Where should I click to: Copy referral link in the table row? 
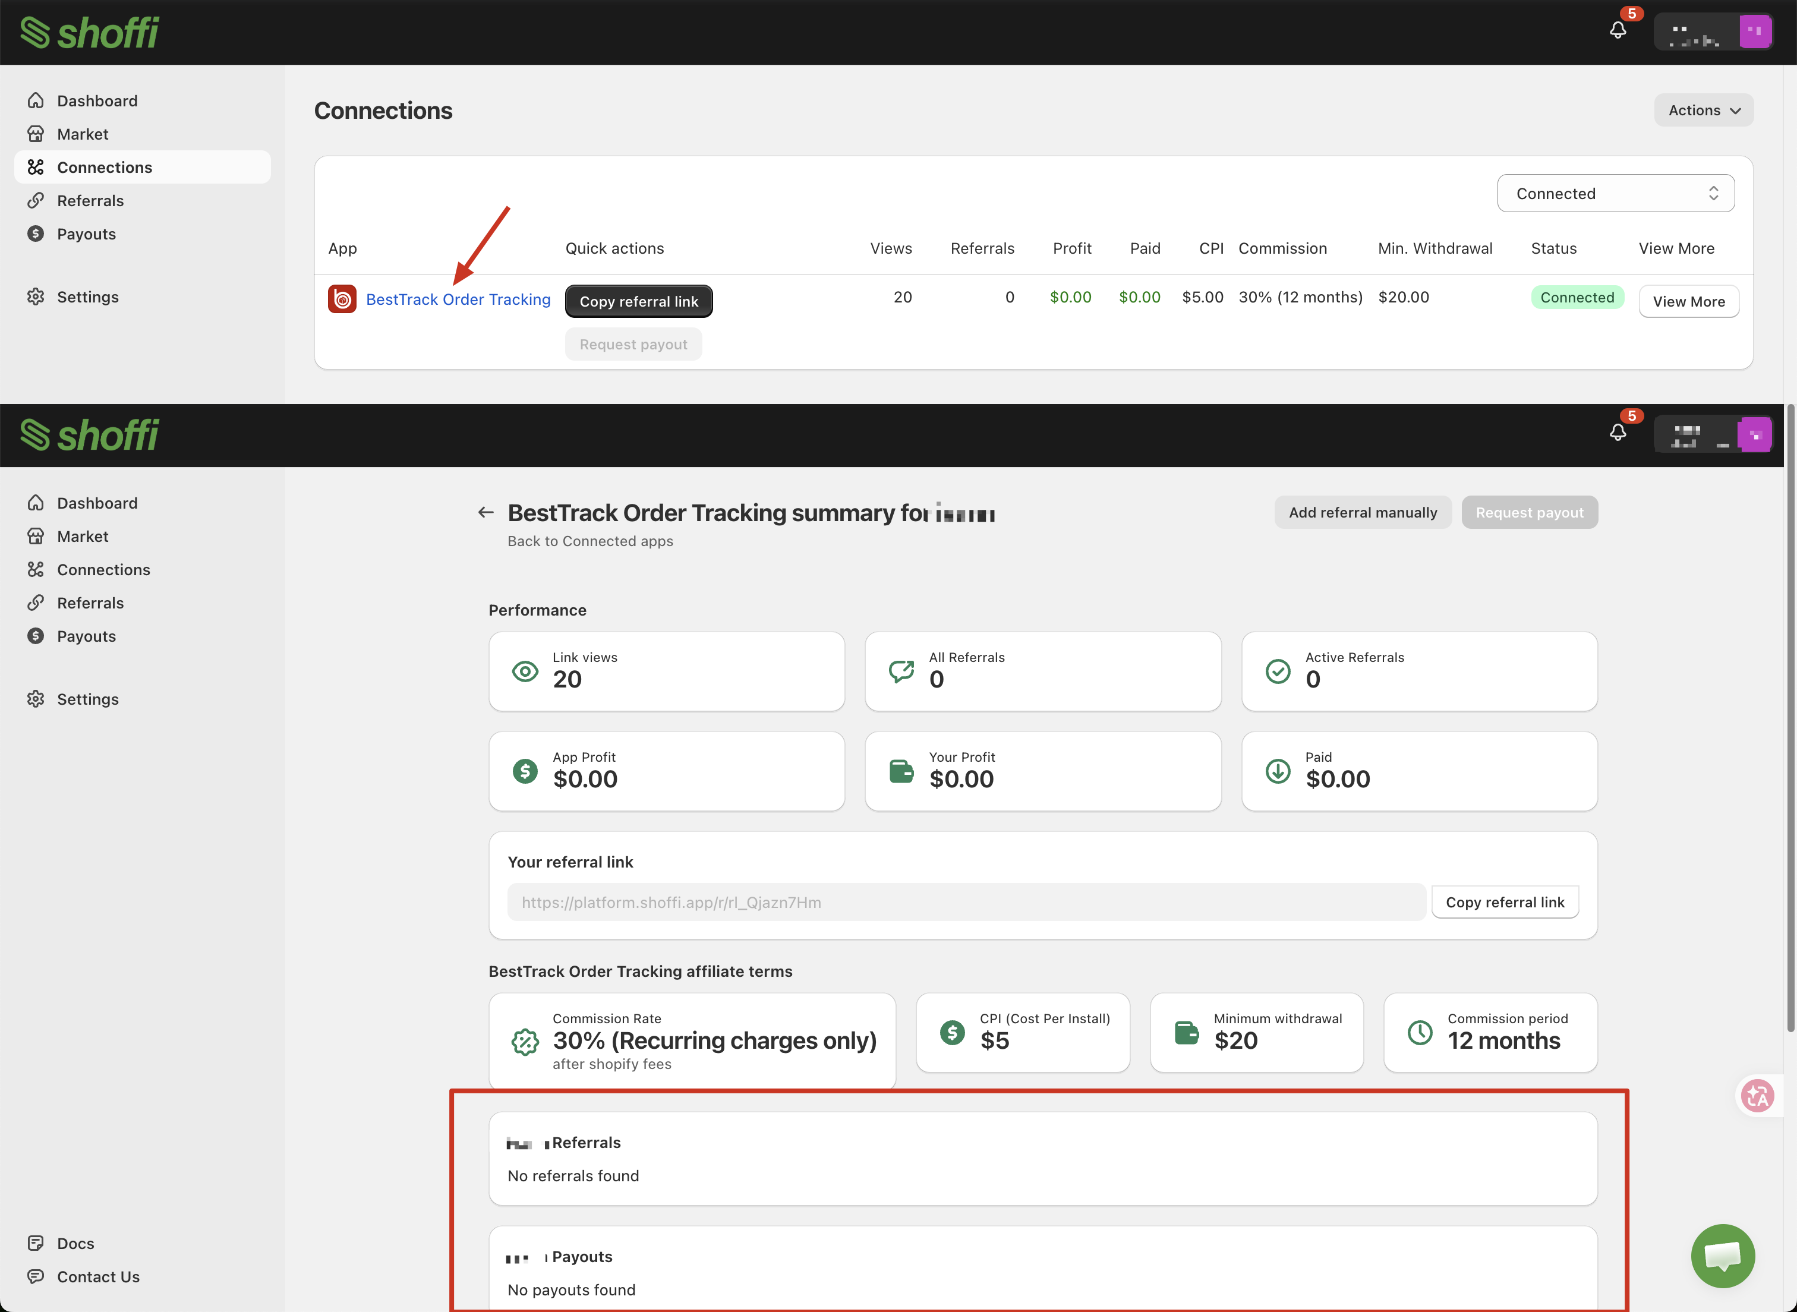click(638, 301)
